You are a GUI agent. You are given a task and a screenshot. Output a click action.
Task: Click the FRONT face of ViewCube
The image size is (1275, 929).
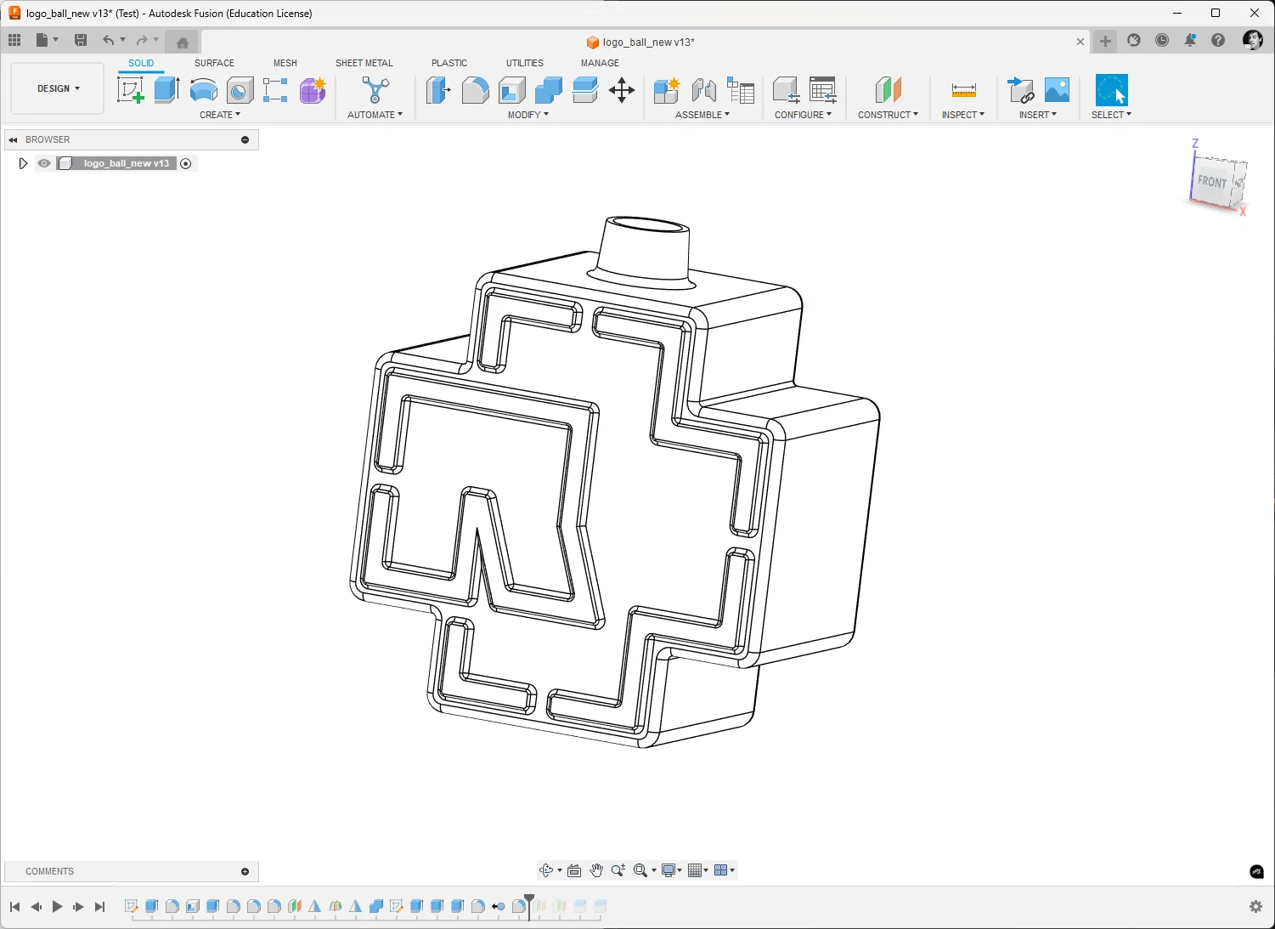(1213, 182)
